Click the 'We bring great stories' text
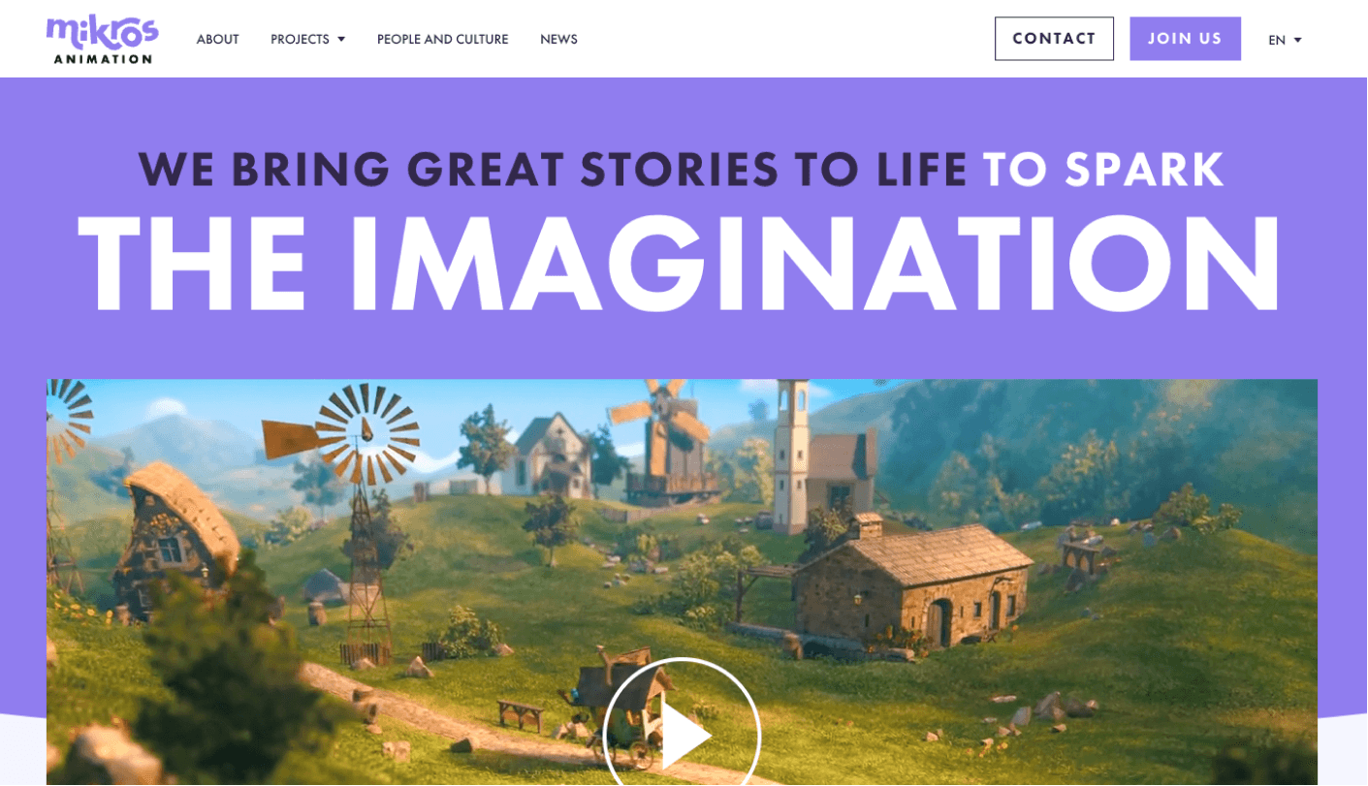1368x786 pixels. pyautogui.click(x=553, y=169)
